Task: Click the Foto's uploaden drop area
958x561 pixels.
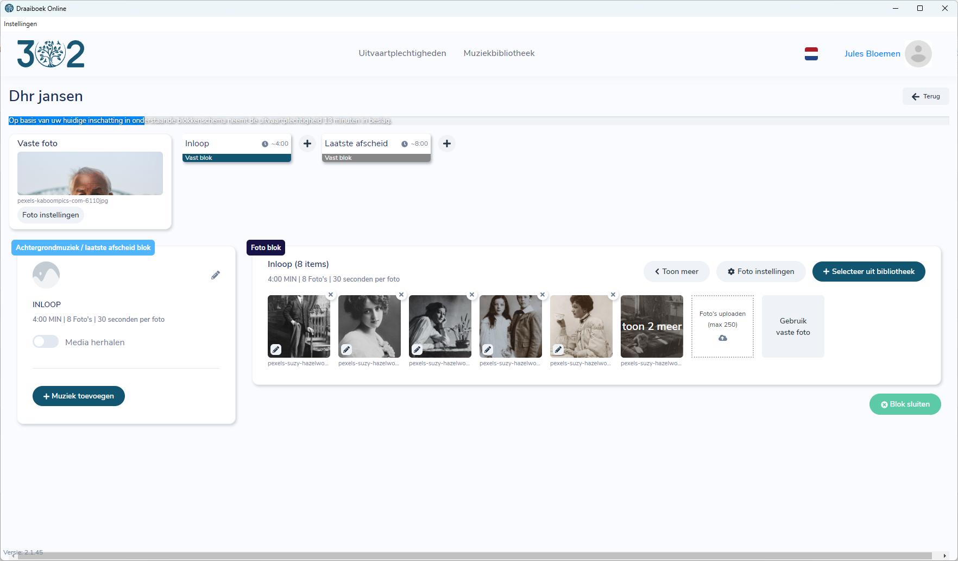Action: point(722,326)
